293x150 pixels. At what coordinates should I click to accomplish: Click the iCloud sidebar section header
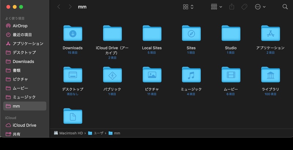11,118
